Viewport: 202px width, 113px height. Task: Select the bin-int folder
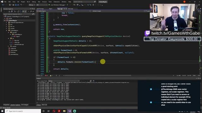[12, 26]
